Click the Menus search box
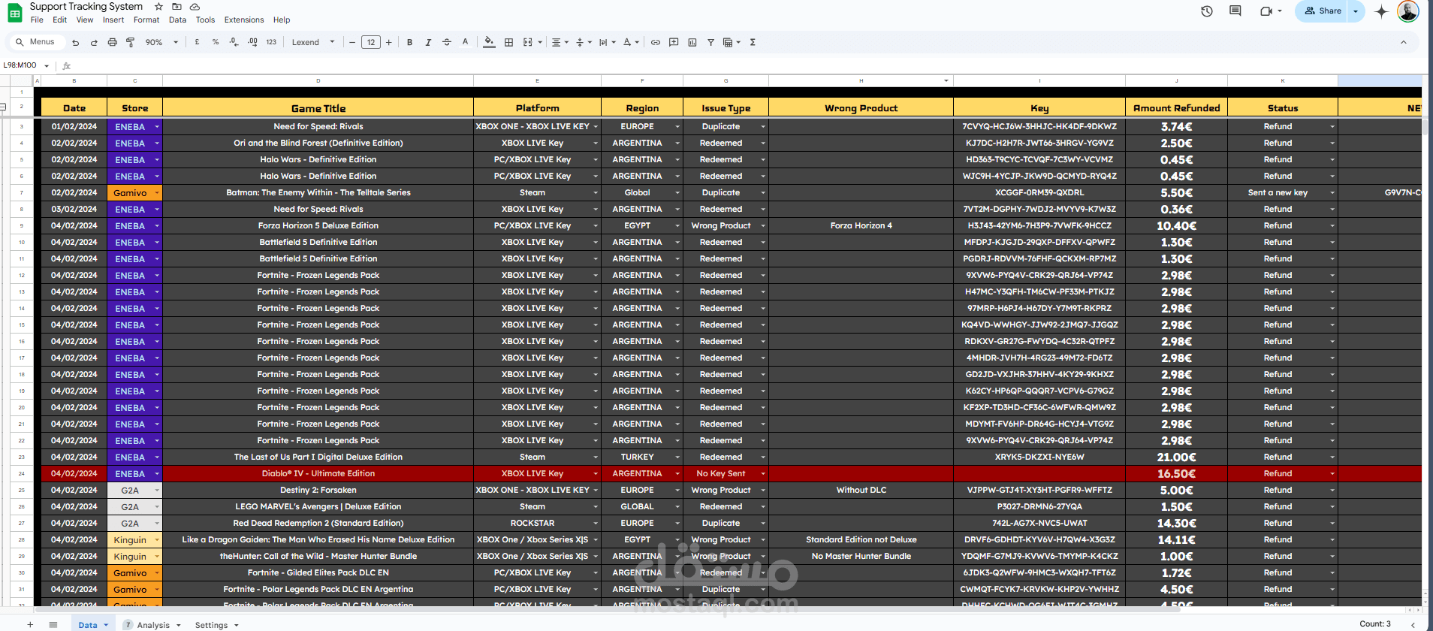 (x=35, y=42)
